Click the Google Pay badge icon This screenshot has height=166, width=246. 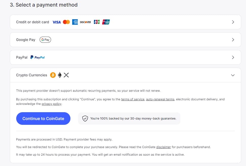45,40
